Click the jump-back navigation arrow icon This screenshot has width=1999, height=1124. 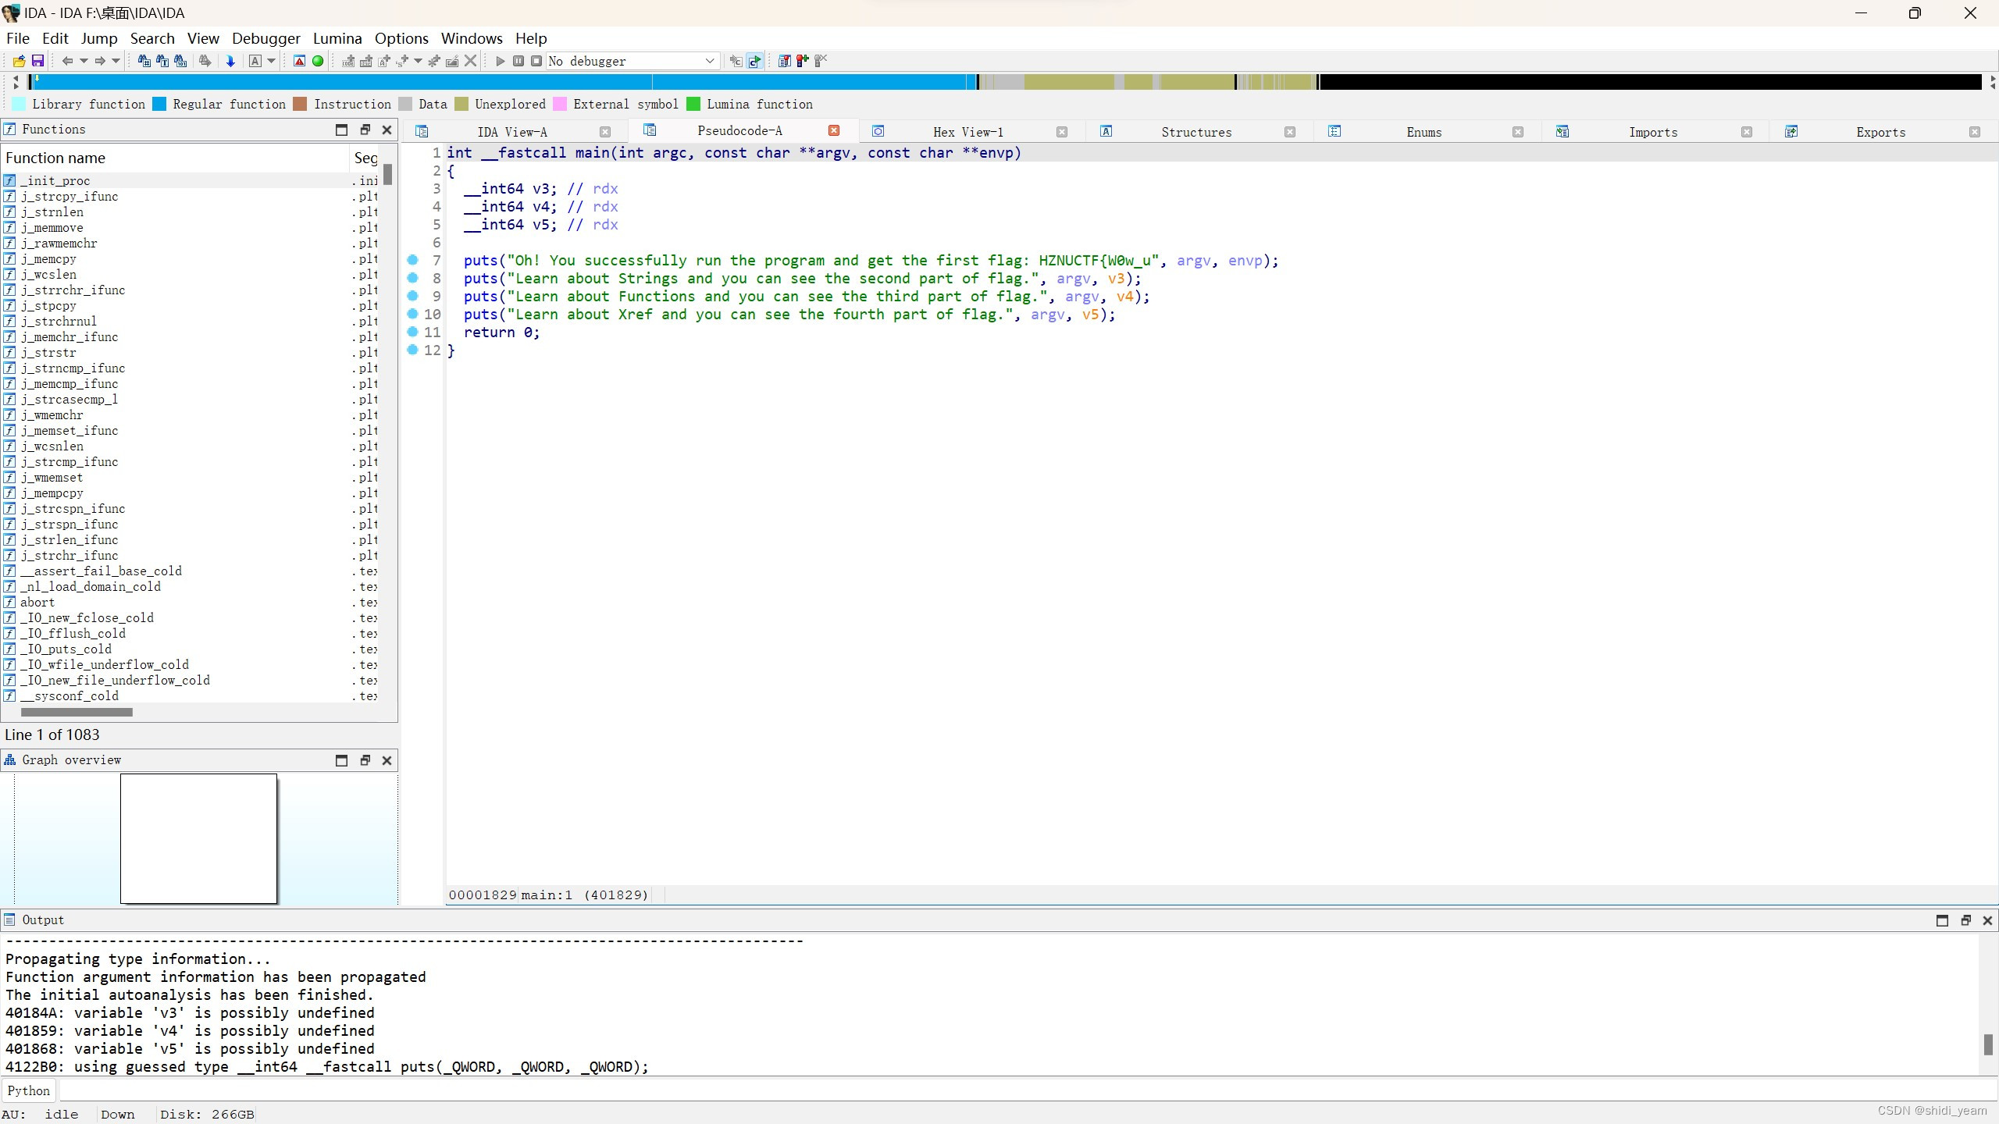tap(69, 60)
